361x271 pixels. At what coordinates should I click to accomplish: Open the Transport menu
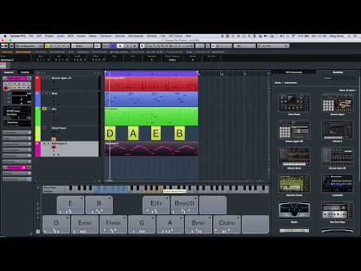click(105, 36)
